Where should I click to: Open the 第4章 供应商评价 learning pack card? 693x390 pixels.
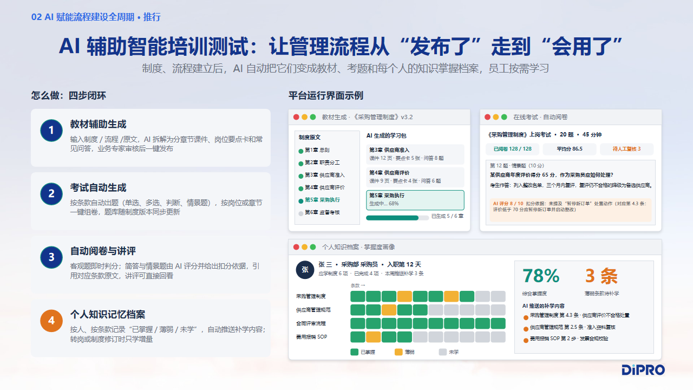415,177
